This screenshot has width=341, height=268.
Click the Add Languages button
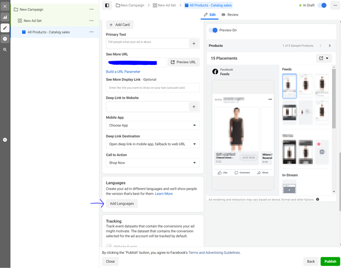[121, 204]
